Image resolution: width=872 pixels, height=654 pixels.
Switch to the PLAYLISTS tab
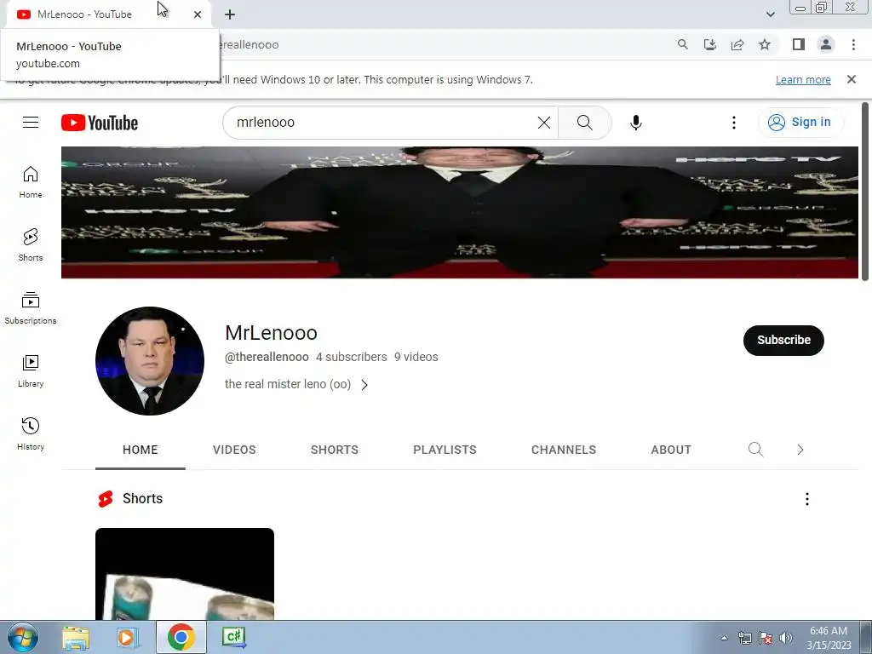click(445, 450)
